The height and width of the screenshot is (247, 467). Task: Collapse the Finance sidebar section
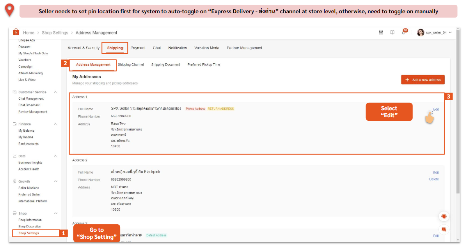[x=55, y=124]
